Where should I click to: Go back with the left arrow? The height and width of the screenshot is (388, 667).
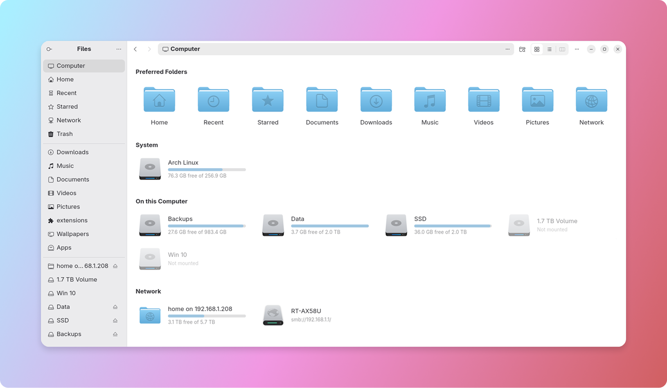pyautogui.click(x=135, y=49)
